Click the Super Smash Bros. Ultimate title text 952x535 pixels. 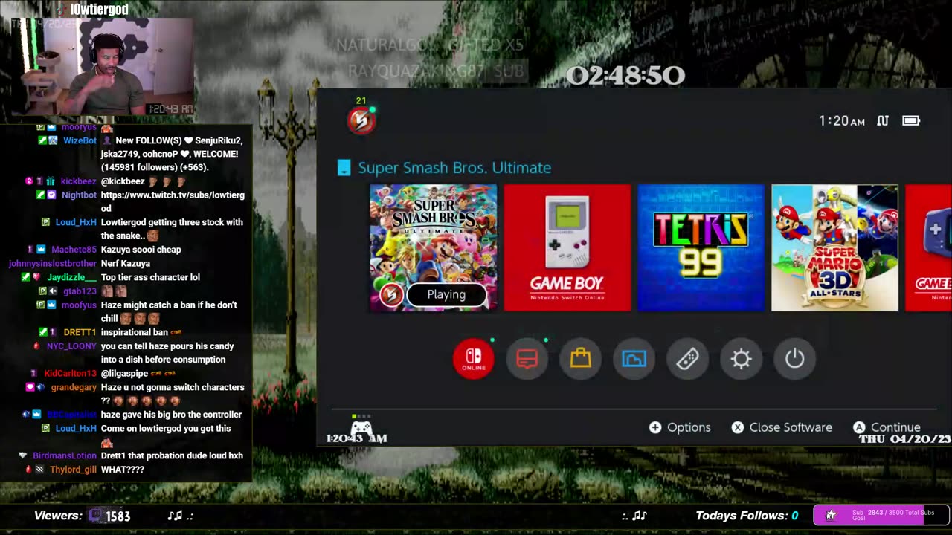click(x=454, y=168)
